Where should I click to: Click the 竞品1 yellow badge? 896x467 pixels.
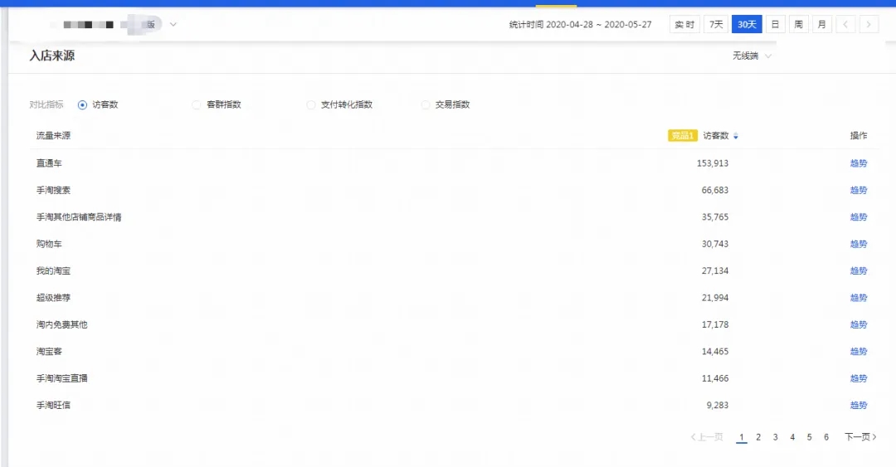682,136
